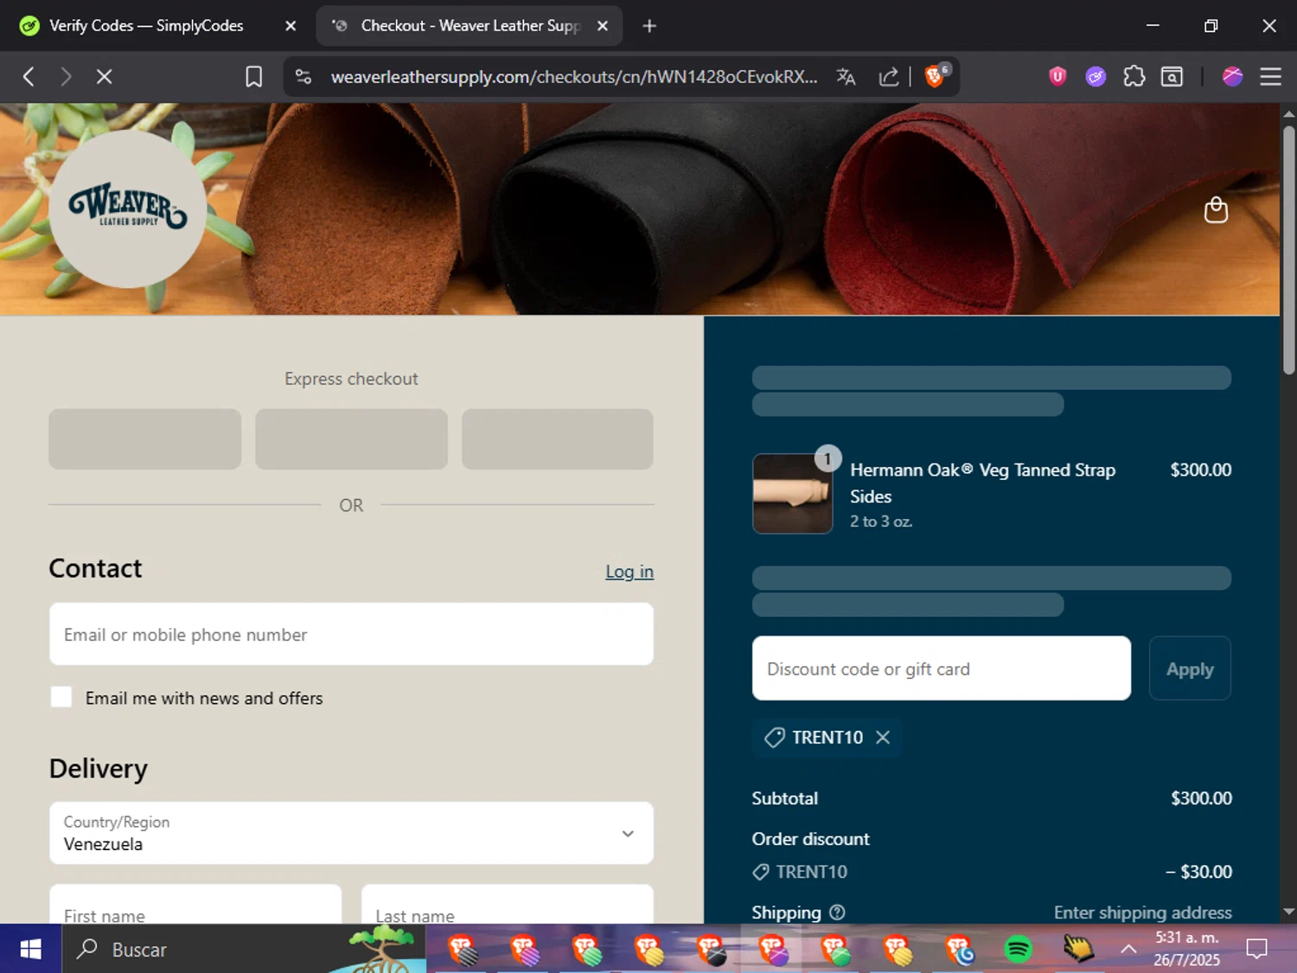Click the $300.00 price beside Hermann Oak

[x=1201, y=470]
